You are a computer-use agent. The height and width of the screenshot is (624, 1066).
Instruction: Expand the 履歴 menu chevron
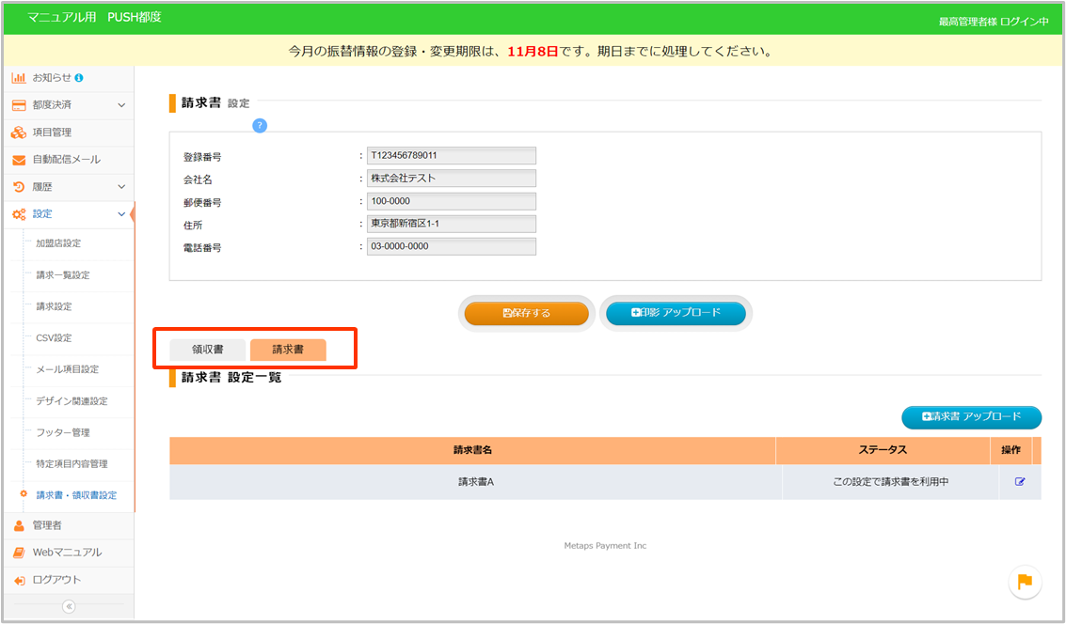121,187
